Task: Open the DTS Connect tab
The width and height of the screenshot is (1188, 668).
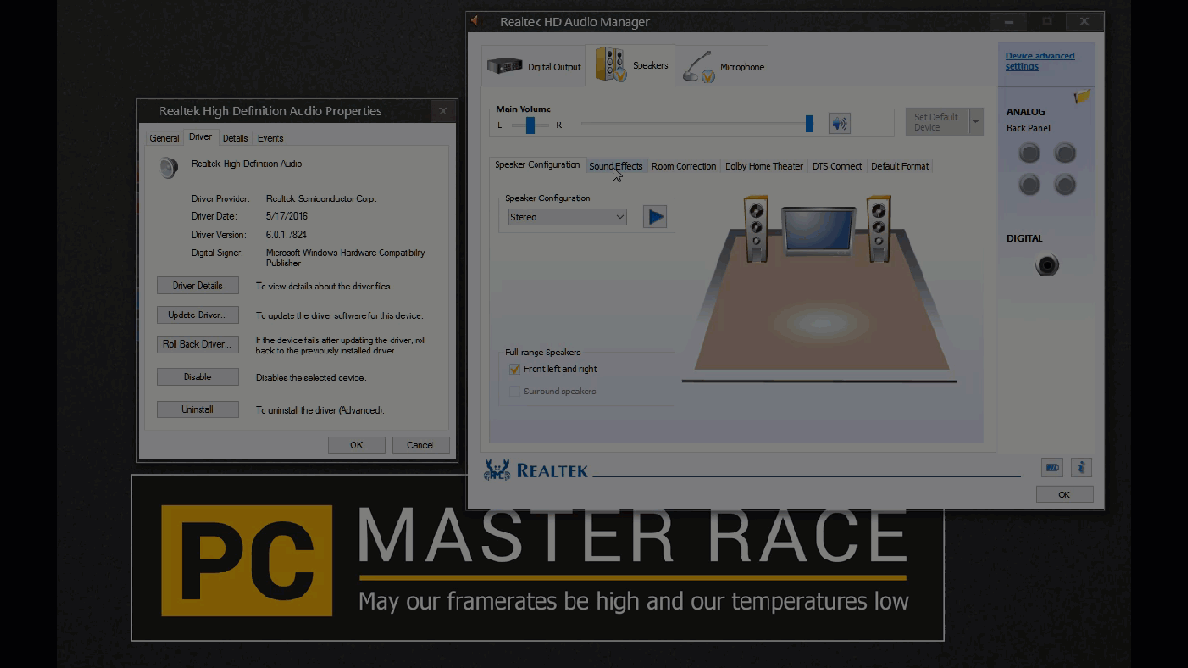Action: 837,166
